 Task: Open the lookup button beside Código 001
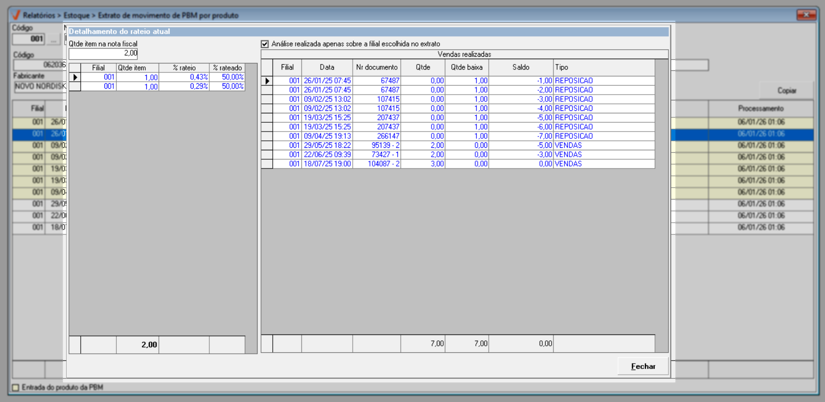[54, 39]
